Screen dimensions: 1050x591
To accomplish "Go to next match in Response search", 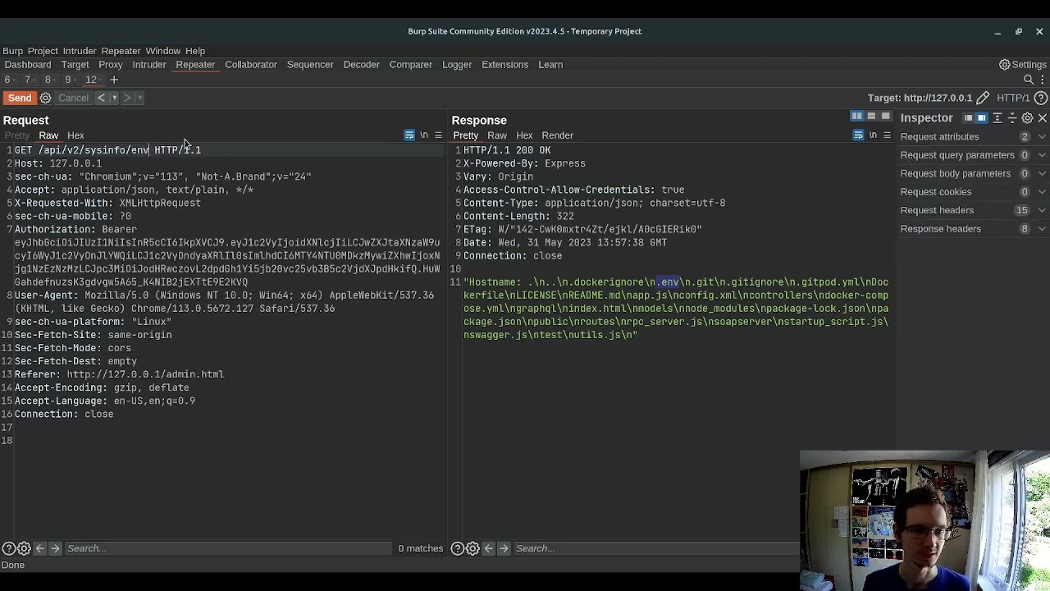I will (x=504, y=548).
